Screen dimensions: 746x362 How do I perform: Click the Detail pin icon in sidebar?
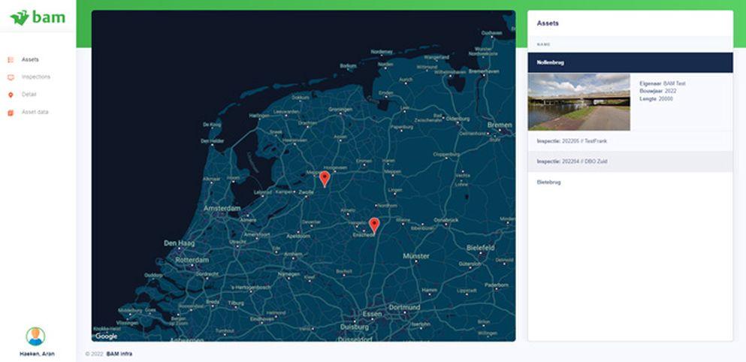[11, 95]
